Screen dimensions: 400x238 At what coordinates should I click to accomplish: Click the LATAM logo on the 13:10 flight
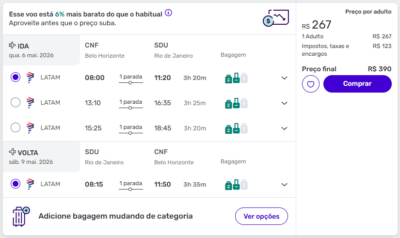(30, 102)
